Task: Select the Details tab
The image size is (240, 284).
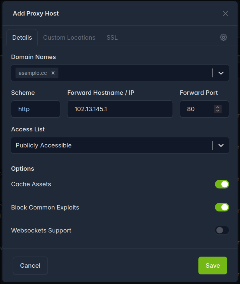Action: click(x=22, y=37)
